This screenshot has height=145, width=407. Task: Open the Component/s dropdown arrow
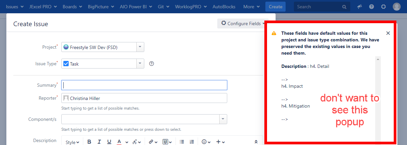(x=223, y=119)
